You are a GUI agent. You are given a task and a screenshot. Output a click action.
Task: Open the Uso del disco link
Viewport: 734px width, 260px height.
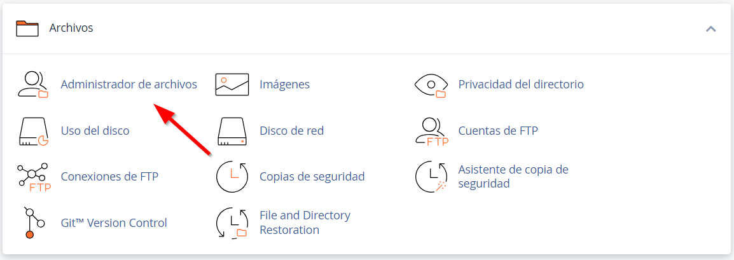pos(95,131)
